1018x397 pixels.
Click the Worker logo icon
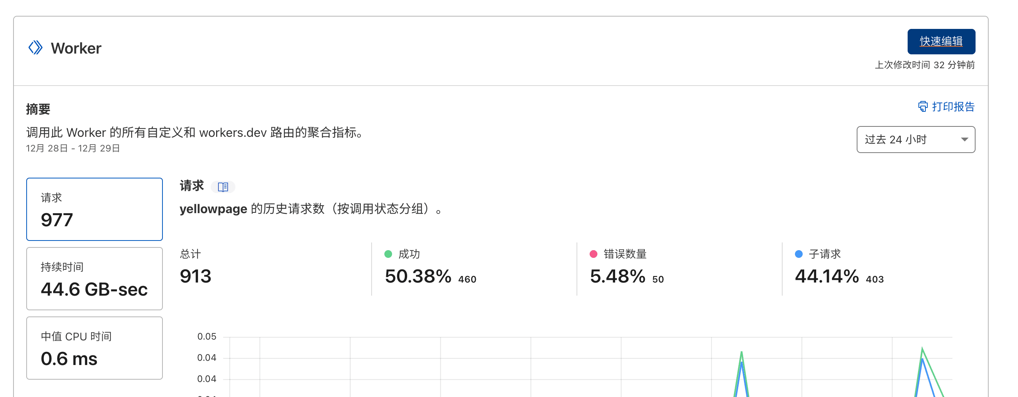pos(36,48)
